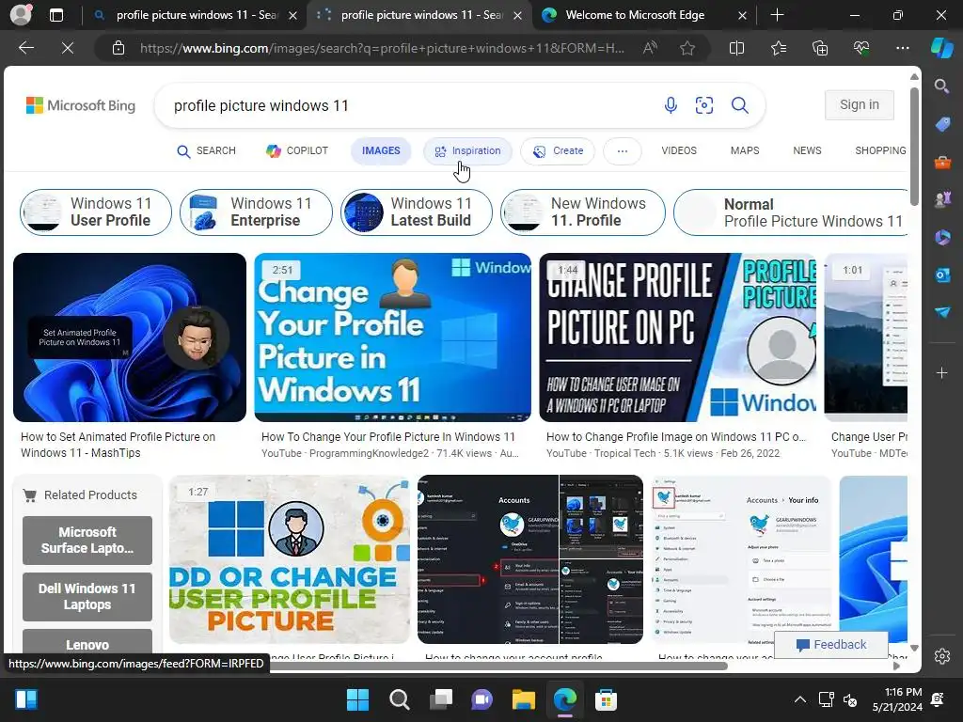Select Normal Profile Picture Windows 11 suggestion

tap(790, 212)
